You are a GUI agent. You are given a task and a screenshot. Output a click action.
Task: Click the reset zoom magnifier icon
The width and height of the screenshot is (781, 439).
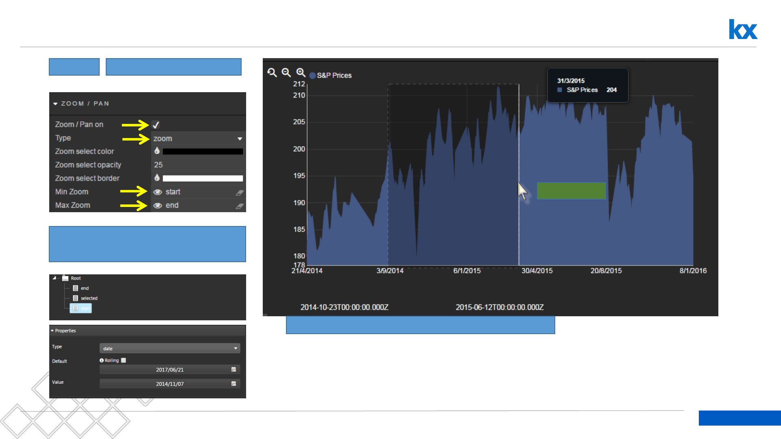point(272,73)
